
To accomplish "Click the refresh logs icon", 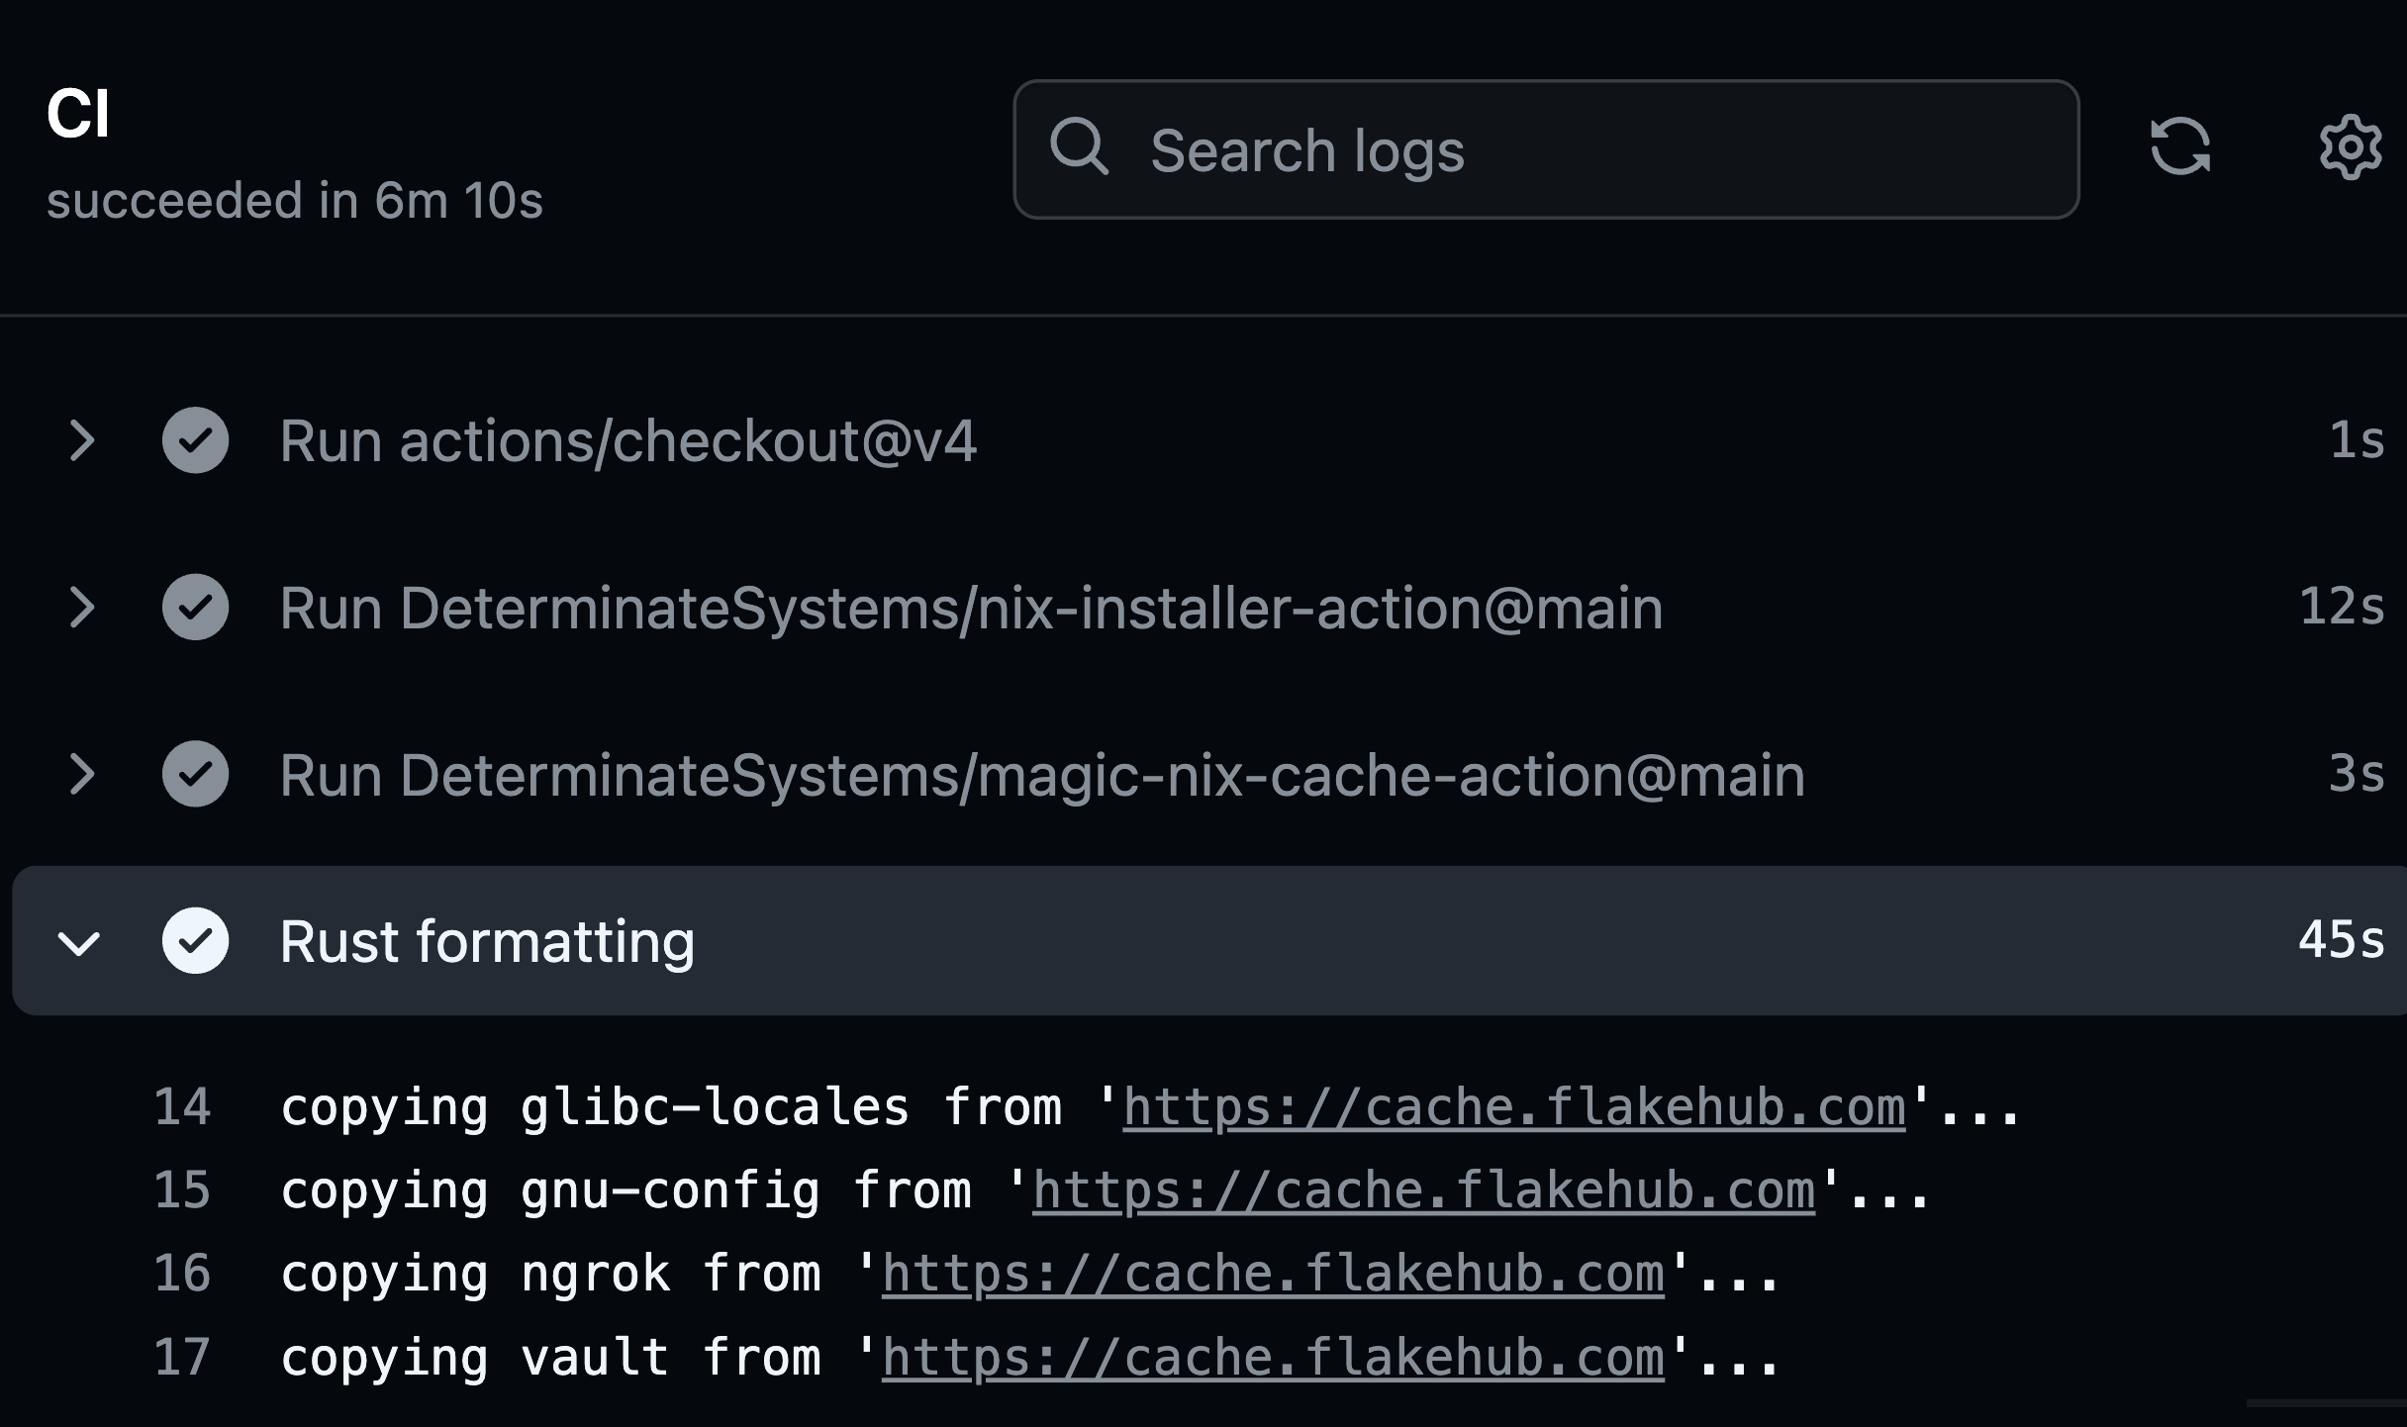I will [2179, 147].
